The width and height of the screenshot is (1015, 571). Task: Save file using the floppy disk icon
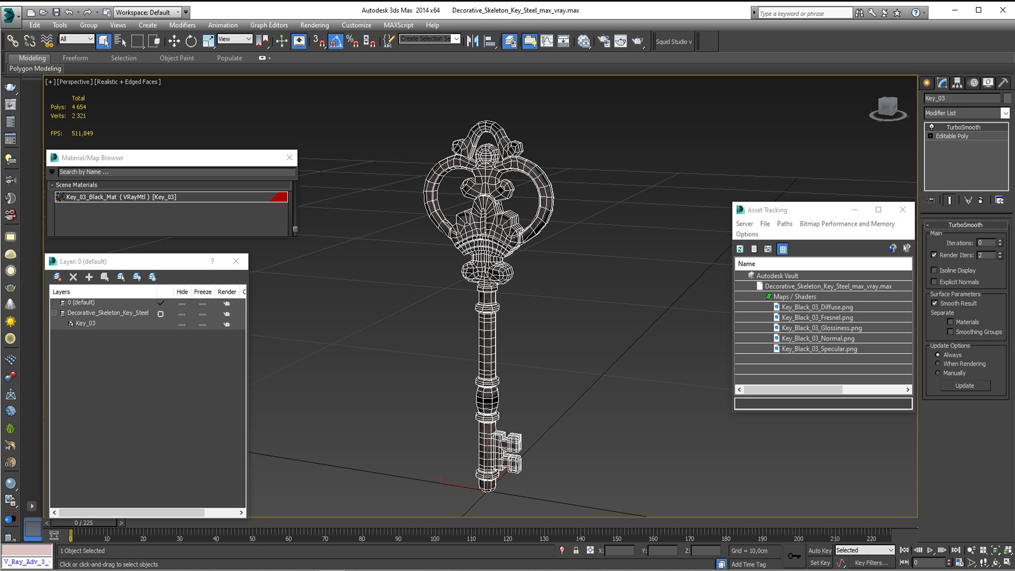point(56,12)
